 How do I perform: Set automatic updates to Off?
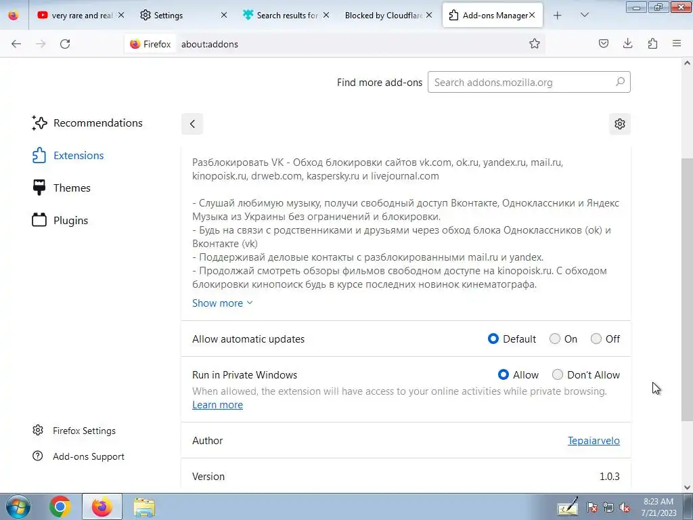coord(596,339)
